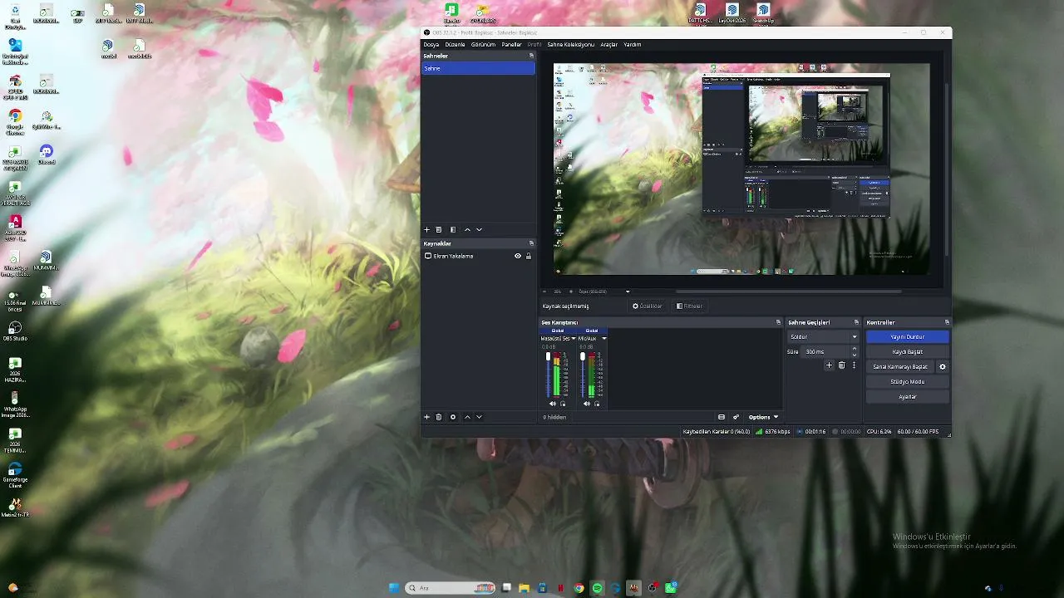Open source Özellikler properties button
This screenshot has width=1064, height=598.
coord(648,306)
